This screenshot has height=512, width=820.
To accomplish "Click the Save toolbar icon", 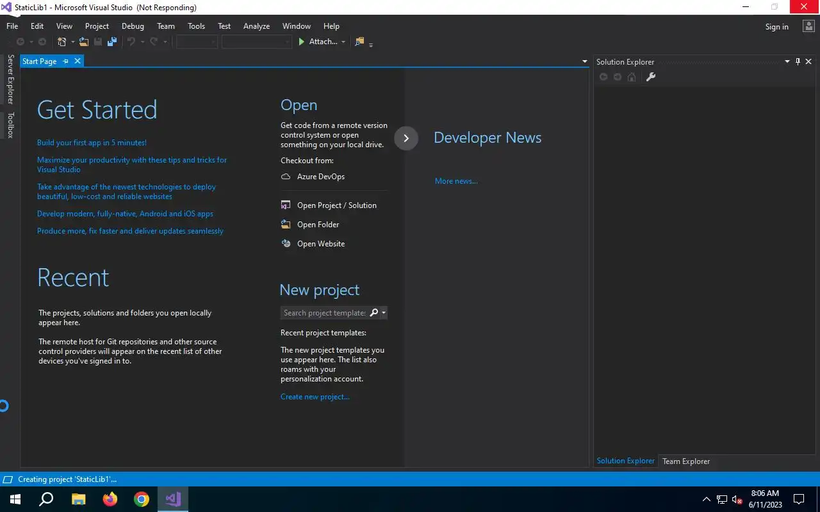I will (98, 42).
